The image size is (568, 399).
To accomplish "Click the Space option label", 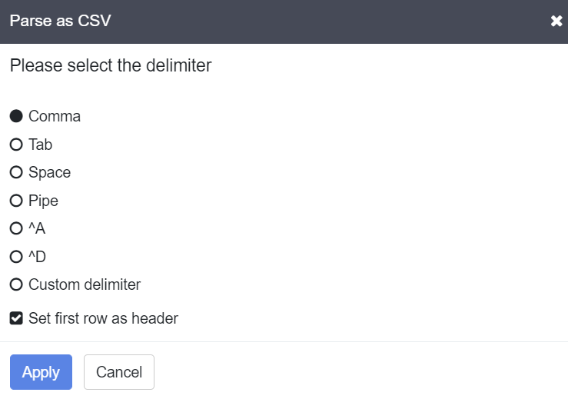I will pos(50,172).
